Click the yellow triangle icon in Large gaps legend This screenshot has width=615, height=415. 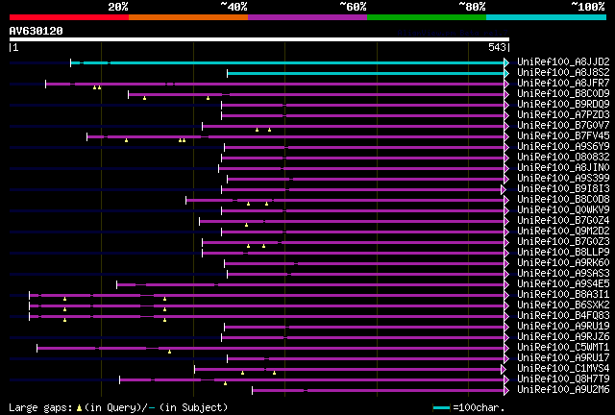click(79, 408)
